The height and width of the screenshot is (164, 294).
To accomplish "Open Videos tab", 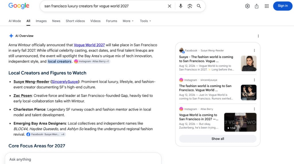I will 95,21.
